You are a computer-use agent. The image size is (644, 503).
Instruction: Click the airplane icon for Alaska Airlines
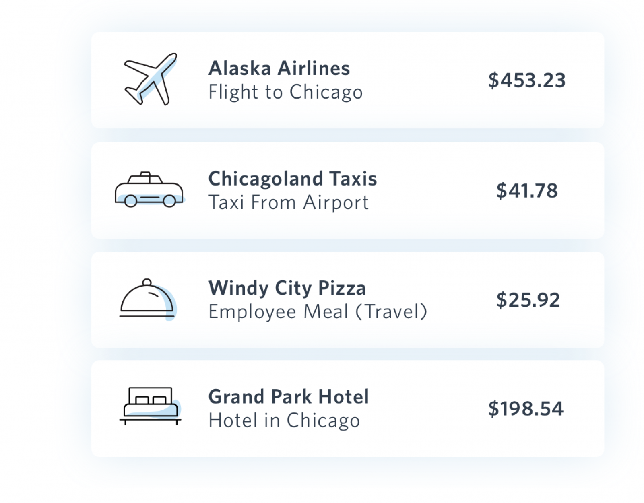[x=151, y=79]
